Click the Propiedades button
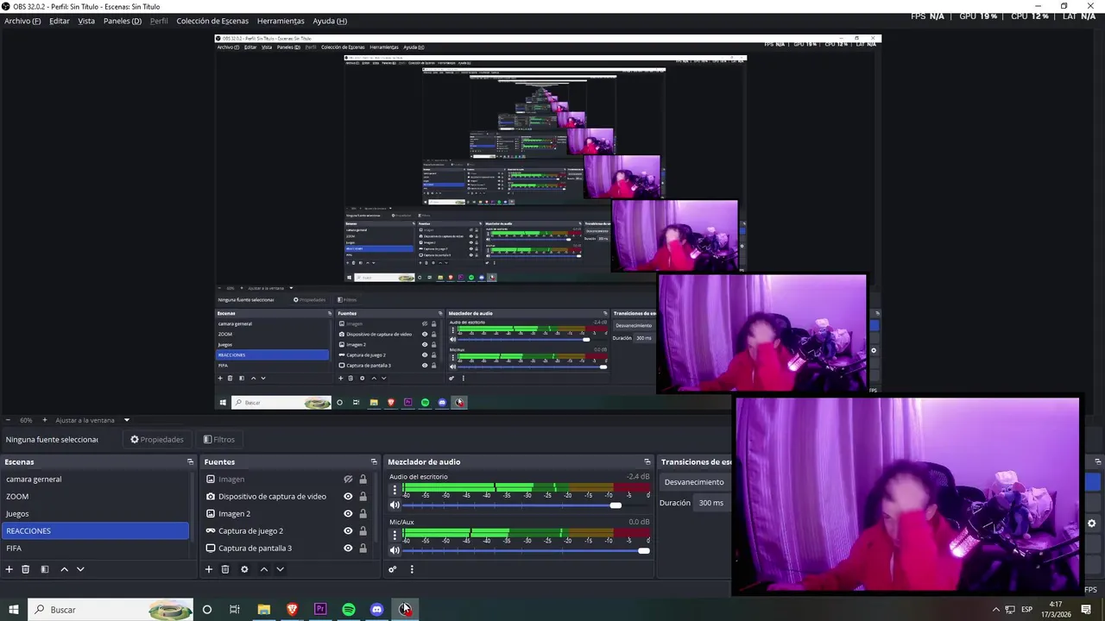Viewport: 1105px width, 621px height. pyautogui.click(x=157, y=440)
